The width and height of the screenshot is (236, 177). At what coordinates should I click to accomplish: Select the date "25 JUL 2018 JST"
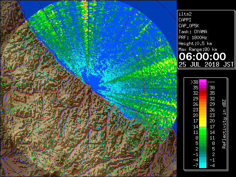206,65
